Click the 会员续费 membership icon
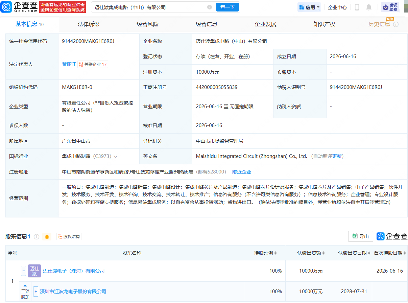 click(x=390, y=7)
